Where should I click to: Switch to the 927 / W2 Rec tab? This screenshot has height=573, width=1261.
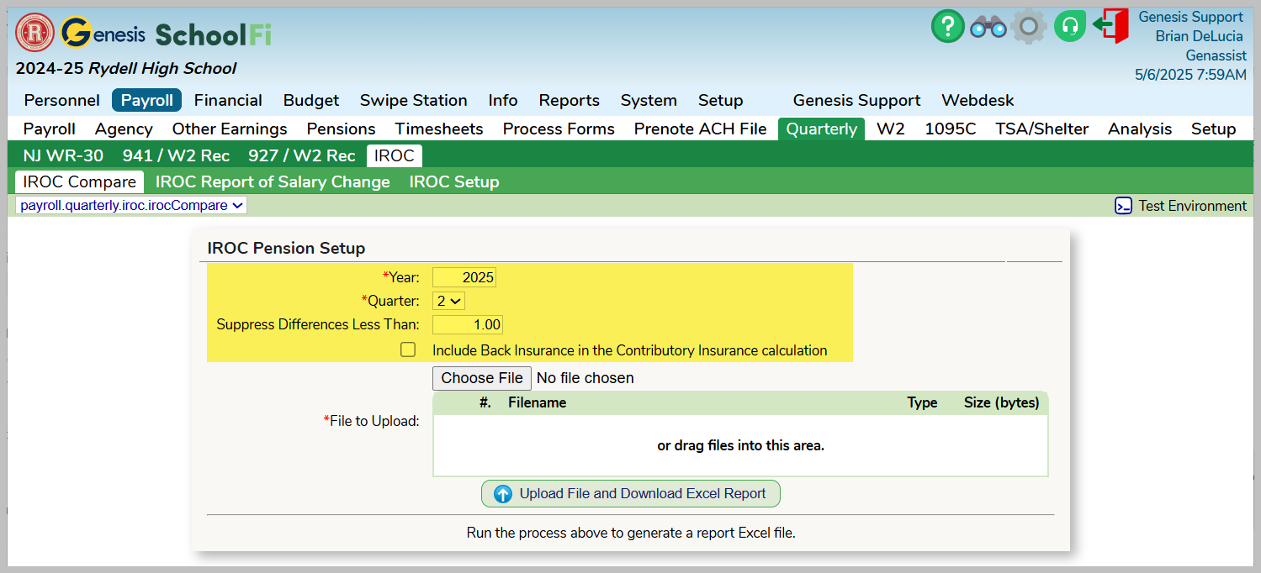coord(302,155)
